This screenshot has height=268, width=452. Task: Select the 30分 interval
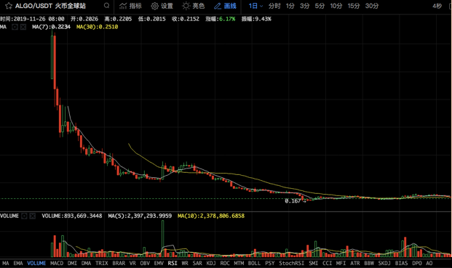coord(372,6)
